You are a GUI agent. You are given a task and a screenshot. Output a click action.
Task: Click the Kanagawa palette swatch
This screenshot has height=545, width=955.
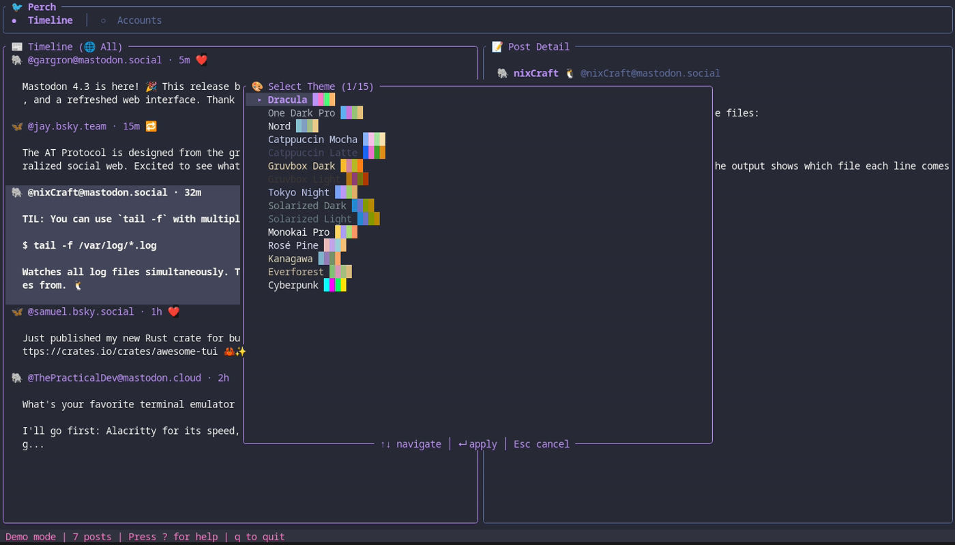(x=329, y=259)
